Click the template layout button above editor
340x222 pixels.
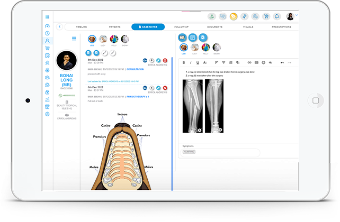(193, 38)
